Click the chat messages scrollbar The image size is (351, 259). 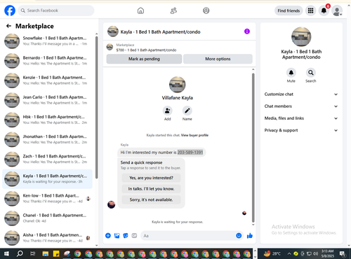[x=253, y=148]
